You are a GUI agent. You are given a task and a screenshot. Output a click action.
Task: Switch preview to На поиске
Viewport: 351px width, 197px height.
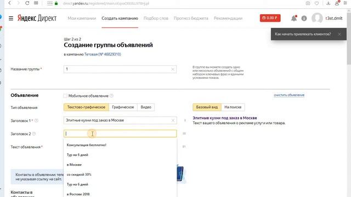[233, 107]
